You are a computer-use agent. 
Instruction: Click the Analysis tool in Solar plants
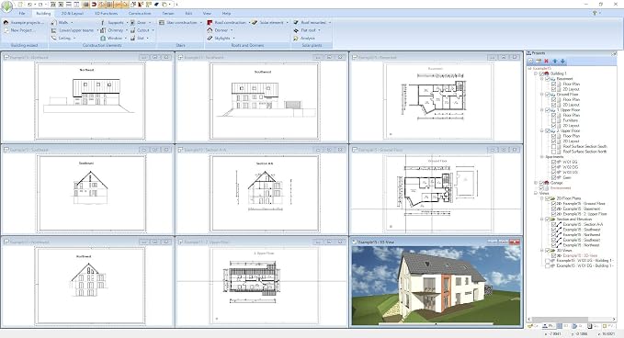304,39
